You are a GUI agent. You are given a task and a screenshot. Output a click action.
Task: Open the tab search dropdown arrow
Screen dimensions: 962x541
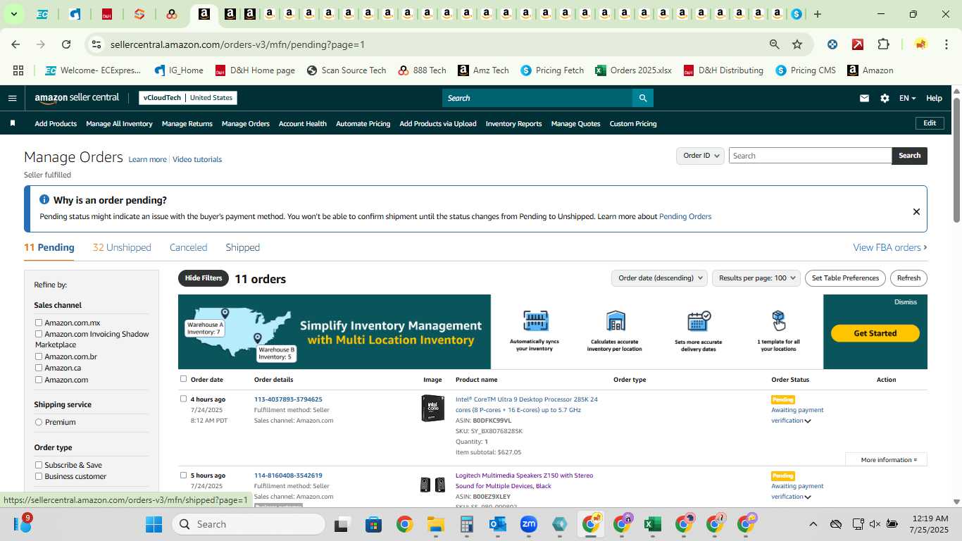(x=14, y=14)
